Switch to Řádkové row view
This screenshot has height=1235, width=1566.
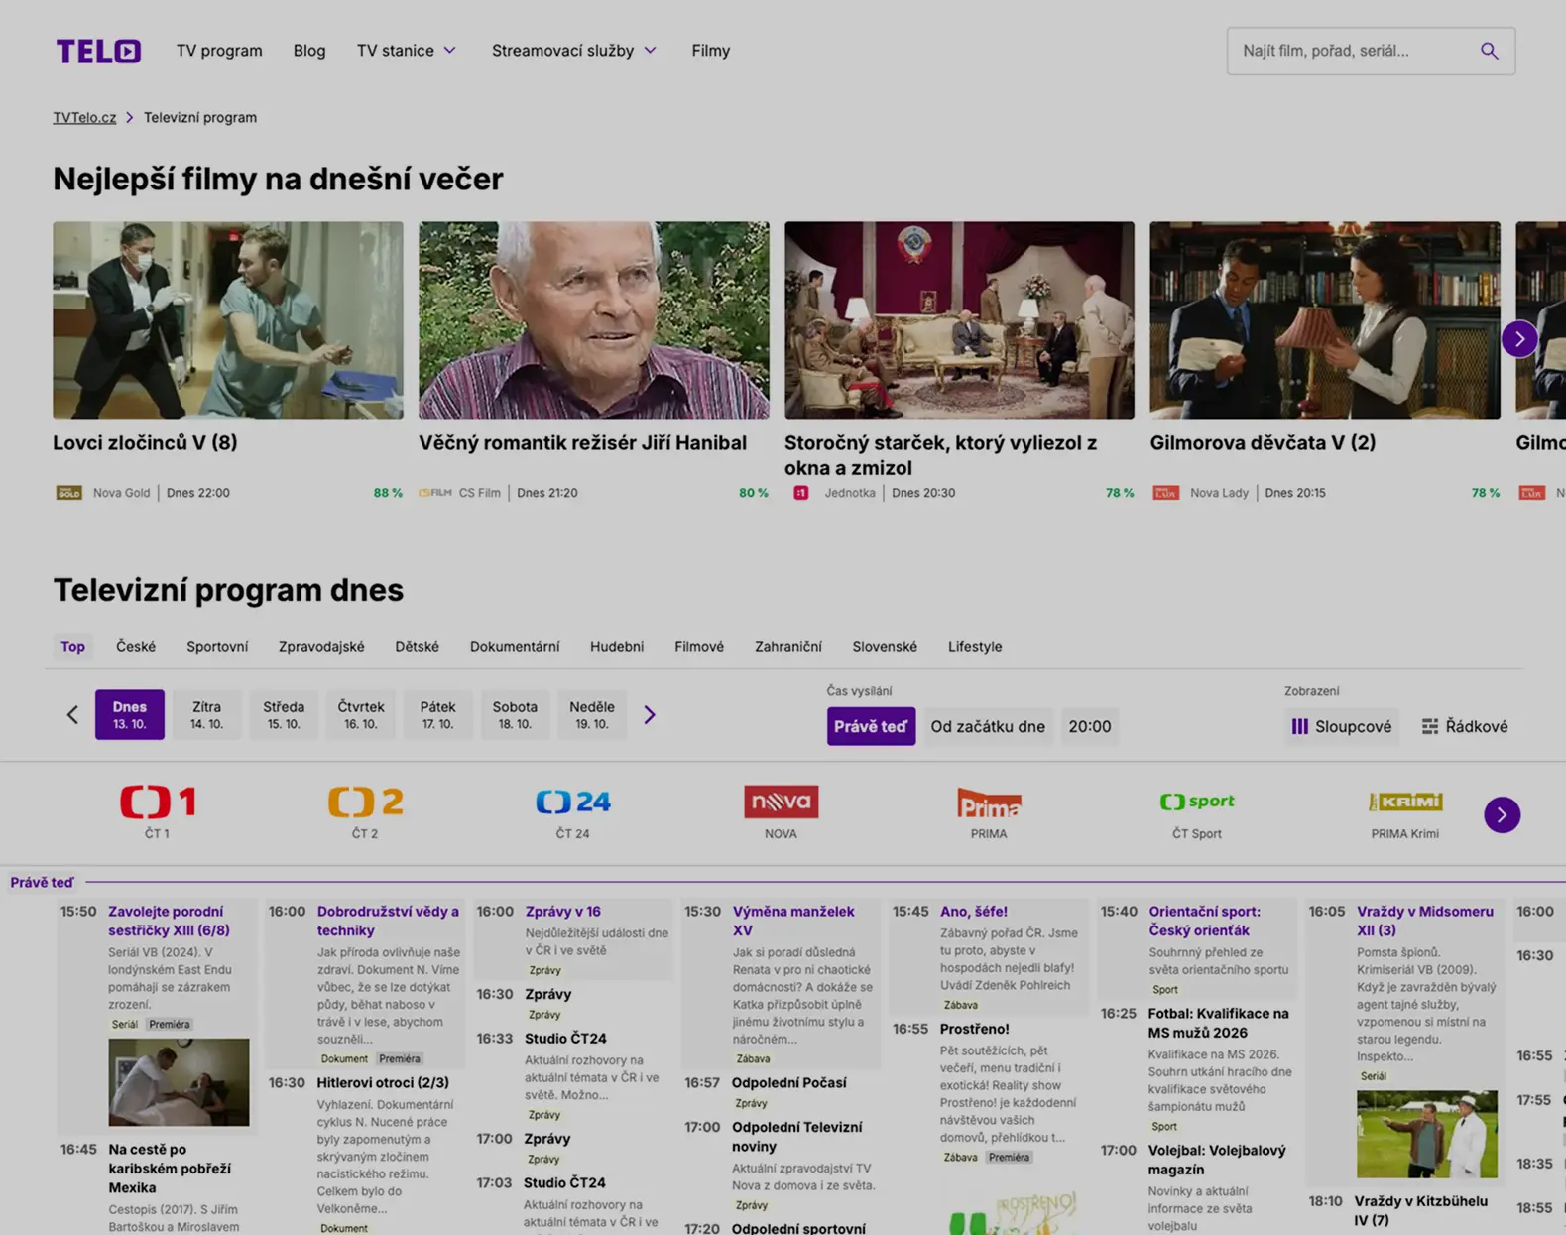tap(1464, 726)
